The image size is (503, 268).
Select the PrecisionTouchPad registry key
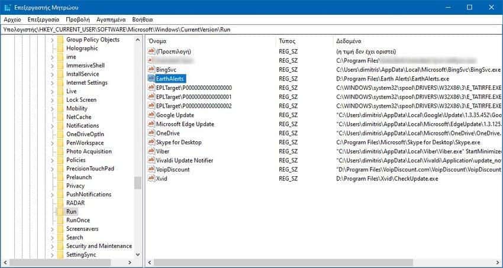tap(90, 169)
